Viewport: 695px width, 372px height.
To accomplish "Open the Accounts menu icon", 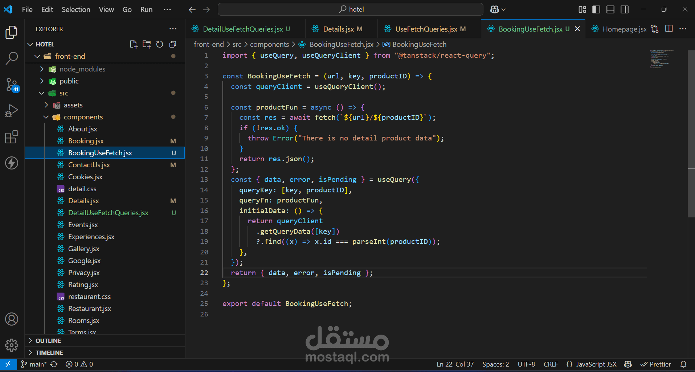I will coord(12,319).
